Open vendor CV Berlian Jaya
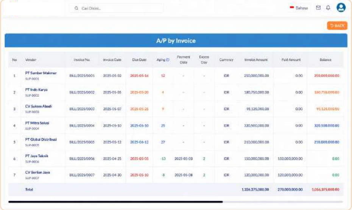Screen dimensions: 352x210 click(x=37, y=173)
